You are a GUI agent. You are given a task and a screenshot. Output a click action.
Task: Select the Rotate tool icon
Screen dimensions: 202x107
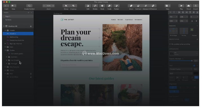point(95,6)
